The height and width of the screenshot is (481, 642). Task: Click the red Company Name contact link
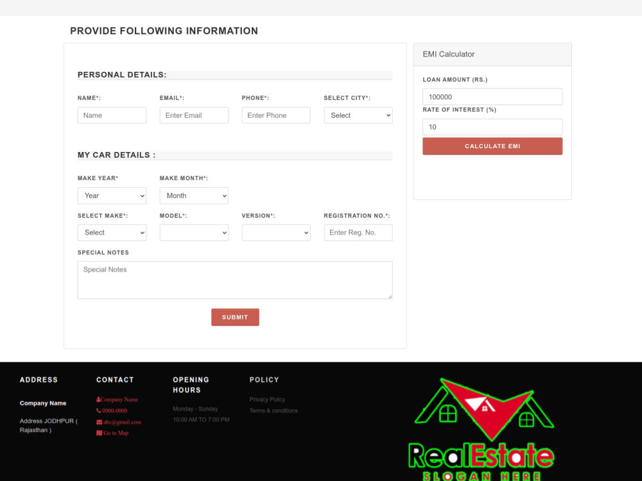119,400
